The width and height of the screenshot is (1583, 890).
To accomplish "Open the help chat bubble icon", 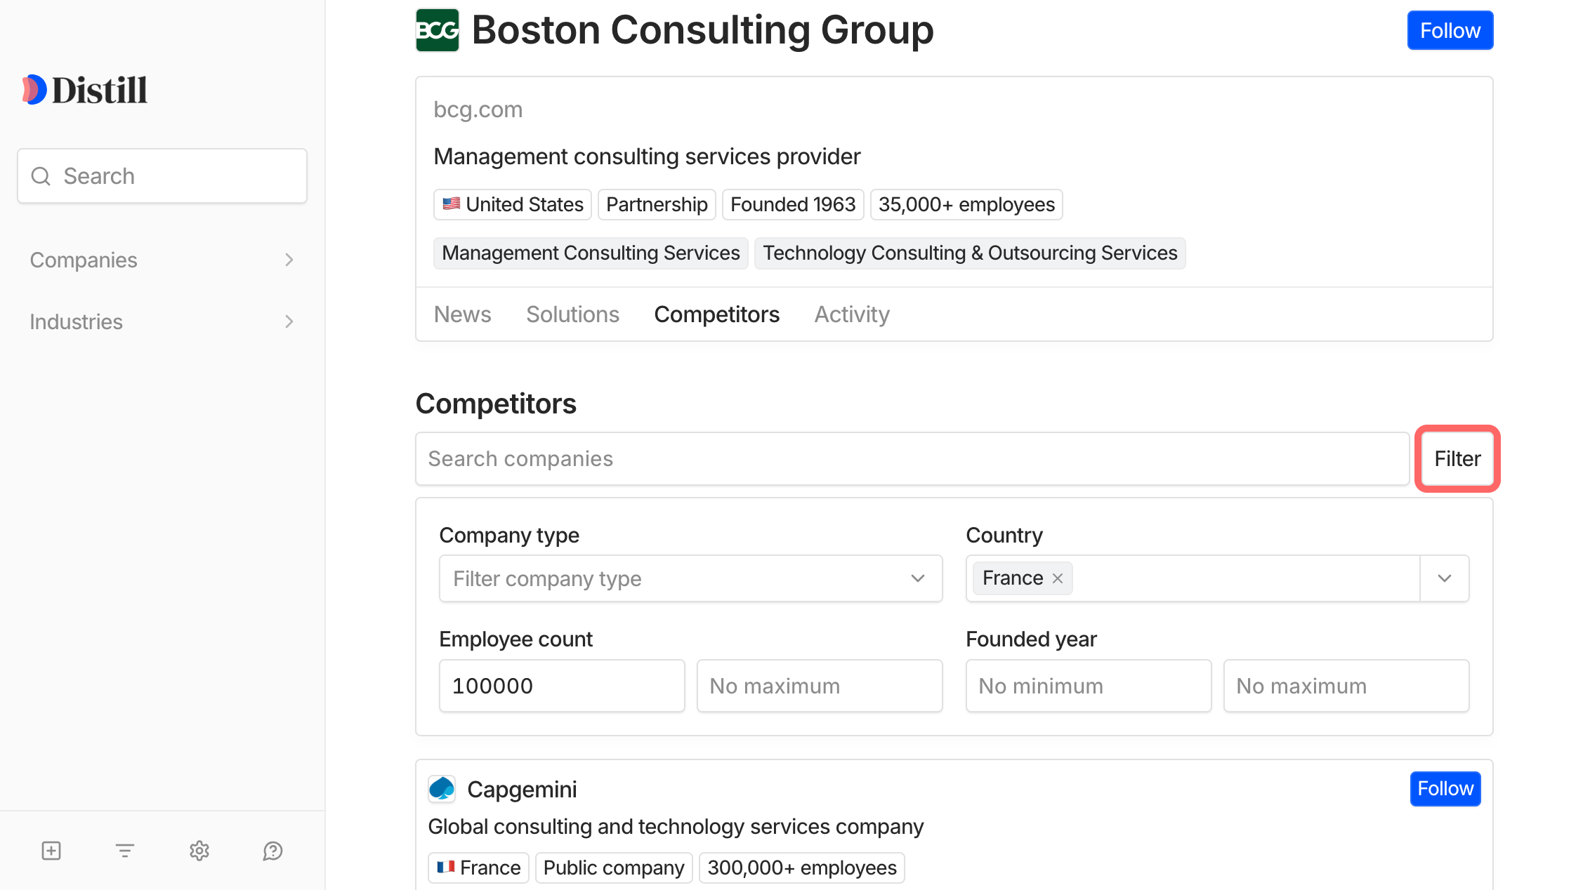I will click(x=272, y=851).
